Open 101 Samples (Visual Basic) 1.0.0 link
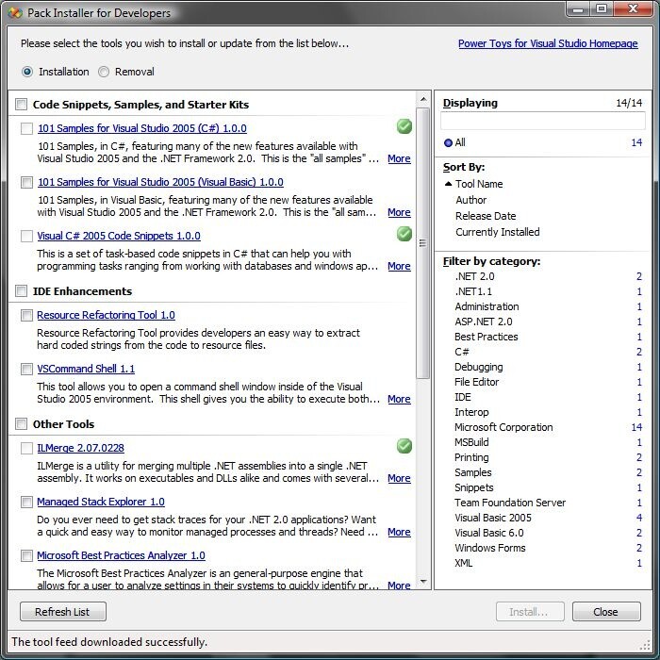 tap(160, 182)
